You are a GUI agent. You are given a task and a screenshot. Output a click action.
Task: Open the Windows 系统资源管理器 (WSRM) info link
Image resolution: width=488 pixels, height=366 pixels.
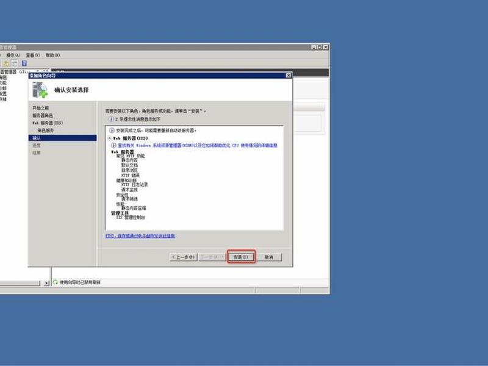(x=197, y=145)
